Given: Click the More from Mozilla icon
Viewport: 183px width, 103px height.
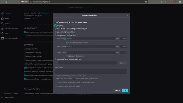Looking at the screenshot, I should (3, 38).
